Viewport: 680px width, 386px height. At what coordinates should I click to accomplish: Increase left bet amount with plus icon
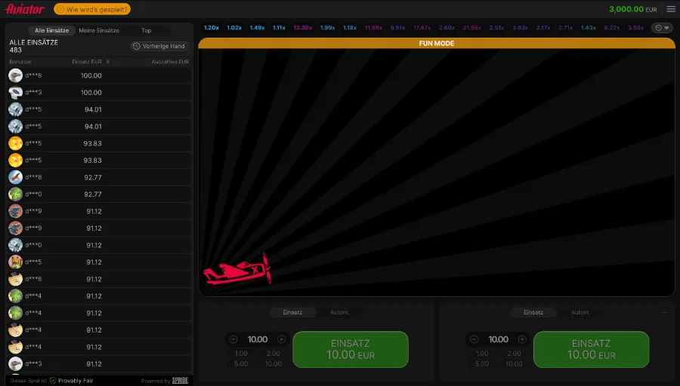(281, 339)
